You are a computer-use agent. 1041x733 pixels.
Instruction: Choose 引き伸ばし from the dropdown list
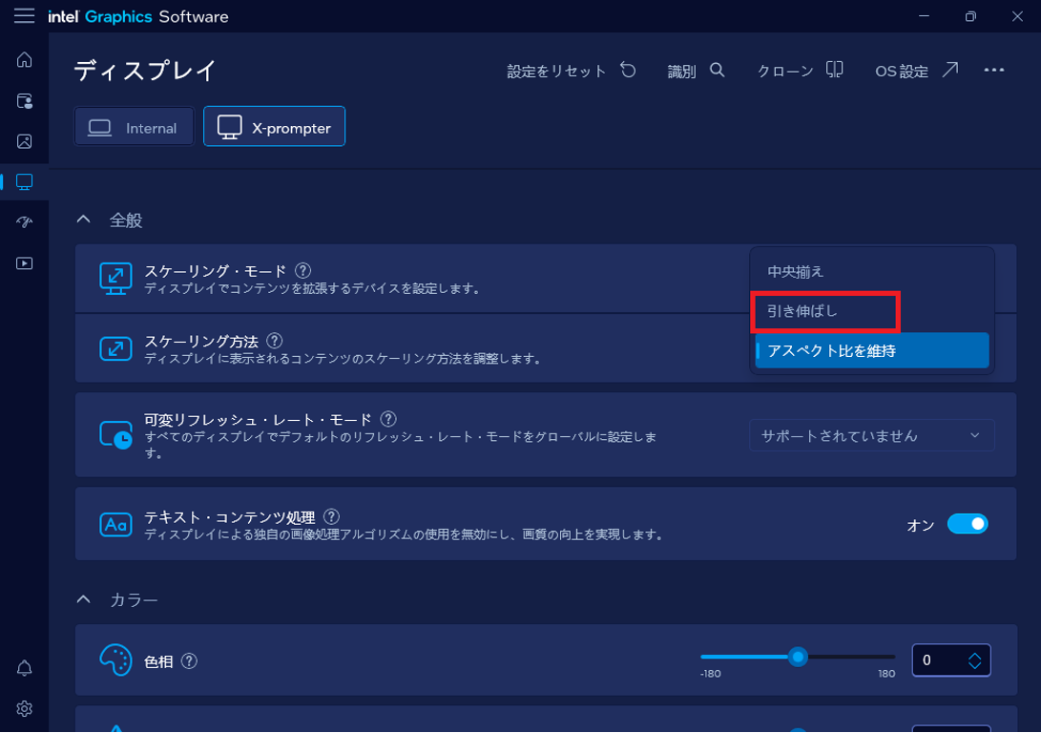872,311
